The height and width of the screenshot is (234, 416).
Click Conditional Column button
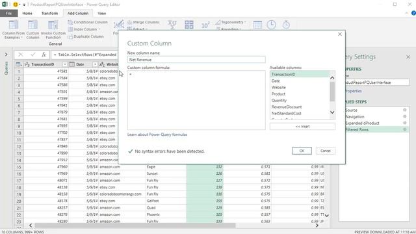click(x=88, y=22)
